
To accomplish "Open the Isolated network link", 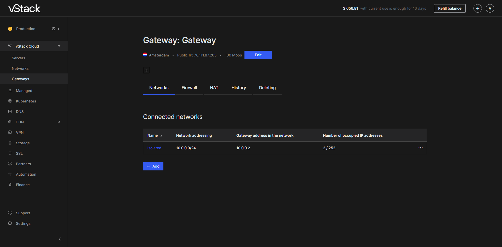I will (154, 148).
